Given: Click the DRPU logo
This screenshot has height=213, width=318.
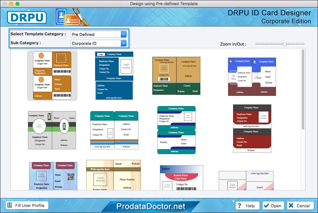Looking at the screenshot, I should point(27,17).
